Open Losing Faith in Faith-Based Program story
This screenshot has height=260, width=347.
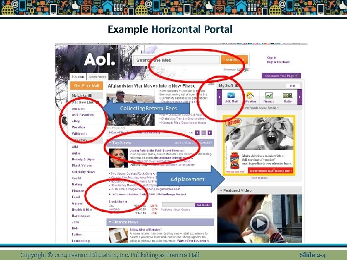click(157, 151)
